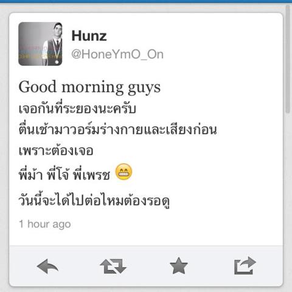
Task: Click the line starting with ตื่นเช้ามาวอร์ม
Action: [117, 129]
